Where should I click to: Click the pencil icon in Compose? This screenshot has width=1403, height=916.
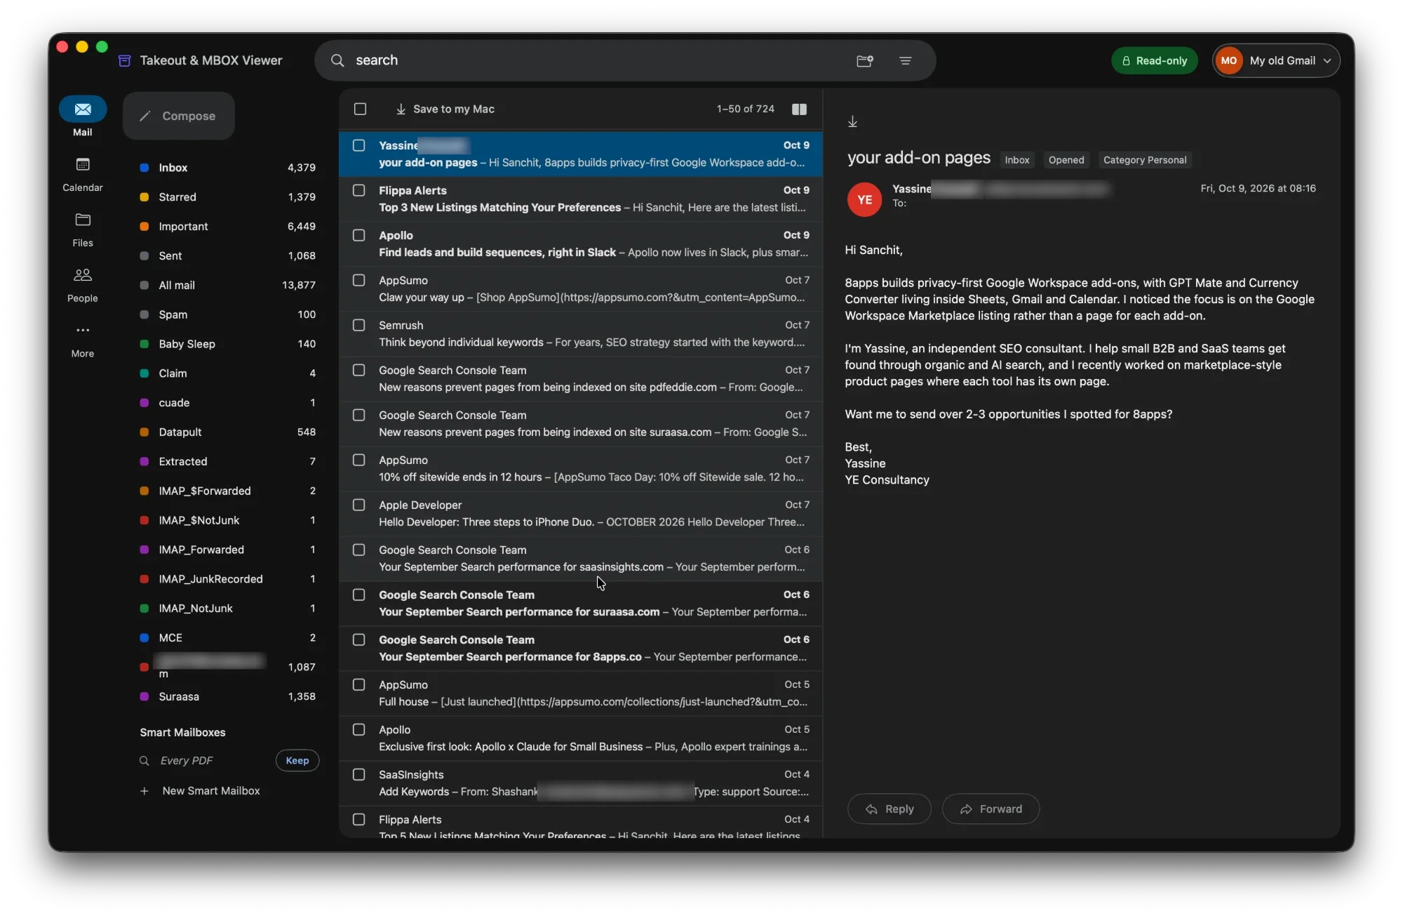[145, 117]
